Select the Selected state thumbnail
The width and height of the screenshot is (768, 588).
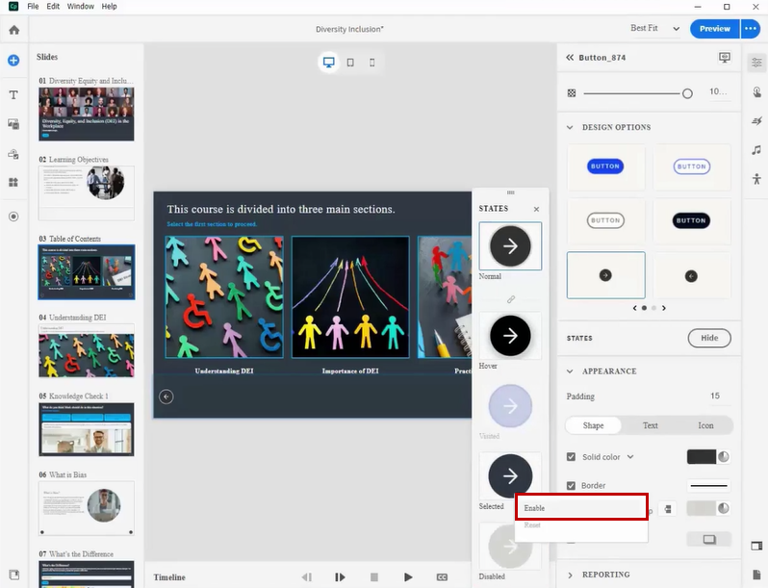510,475
